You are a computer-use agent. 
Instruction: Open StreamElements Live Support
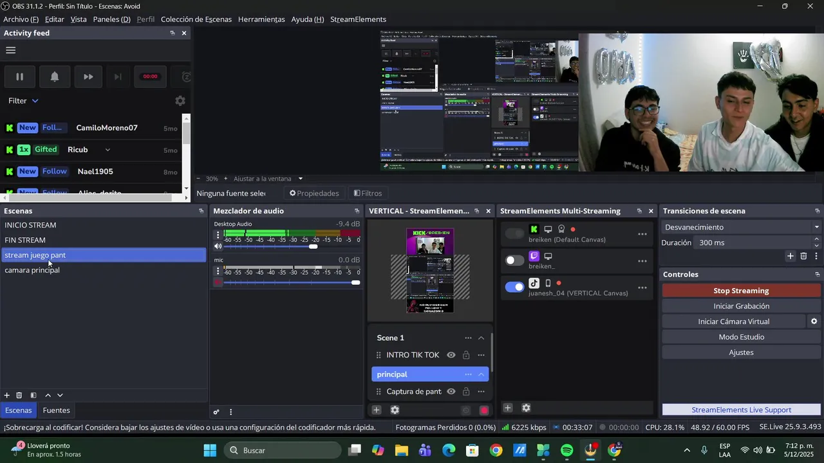coord(741,410)
